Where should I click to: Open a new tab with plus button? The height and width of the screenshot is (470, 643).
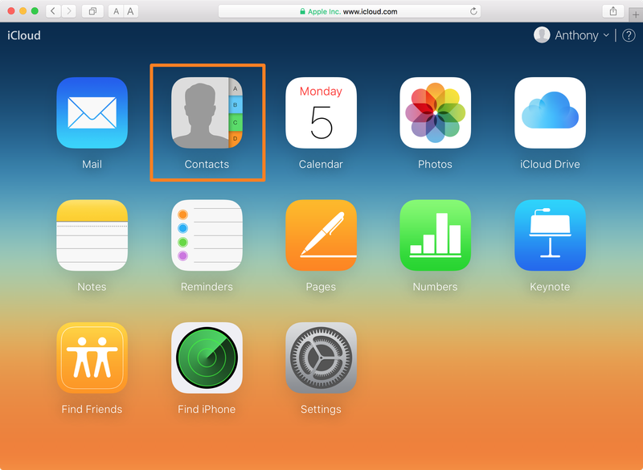pyautogui.click(x=636, y=14)
